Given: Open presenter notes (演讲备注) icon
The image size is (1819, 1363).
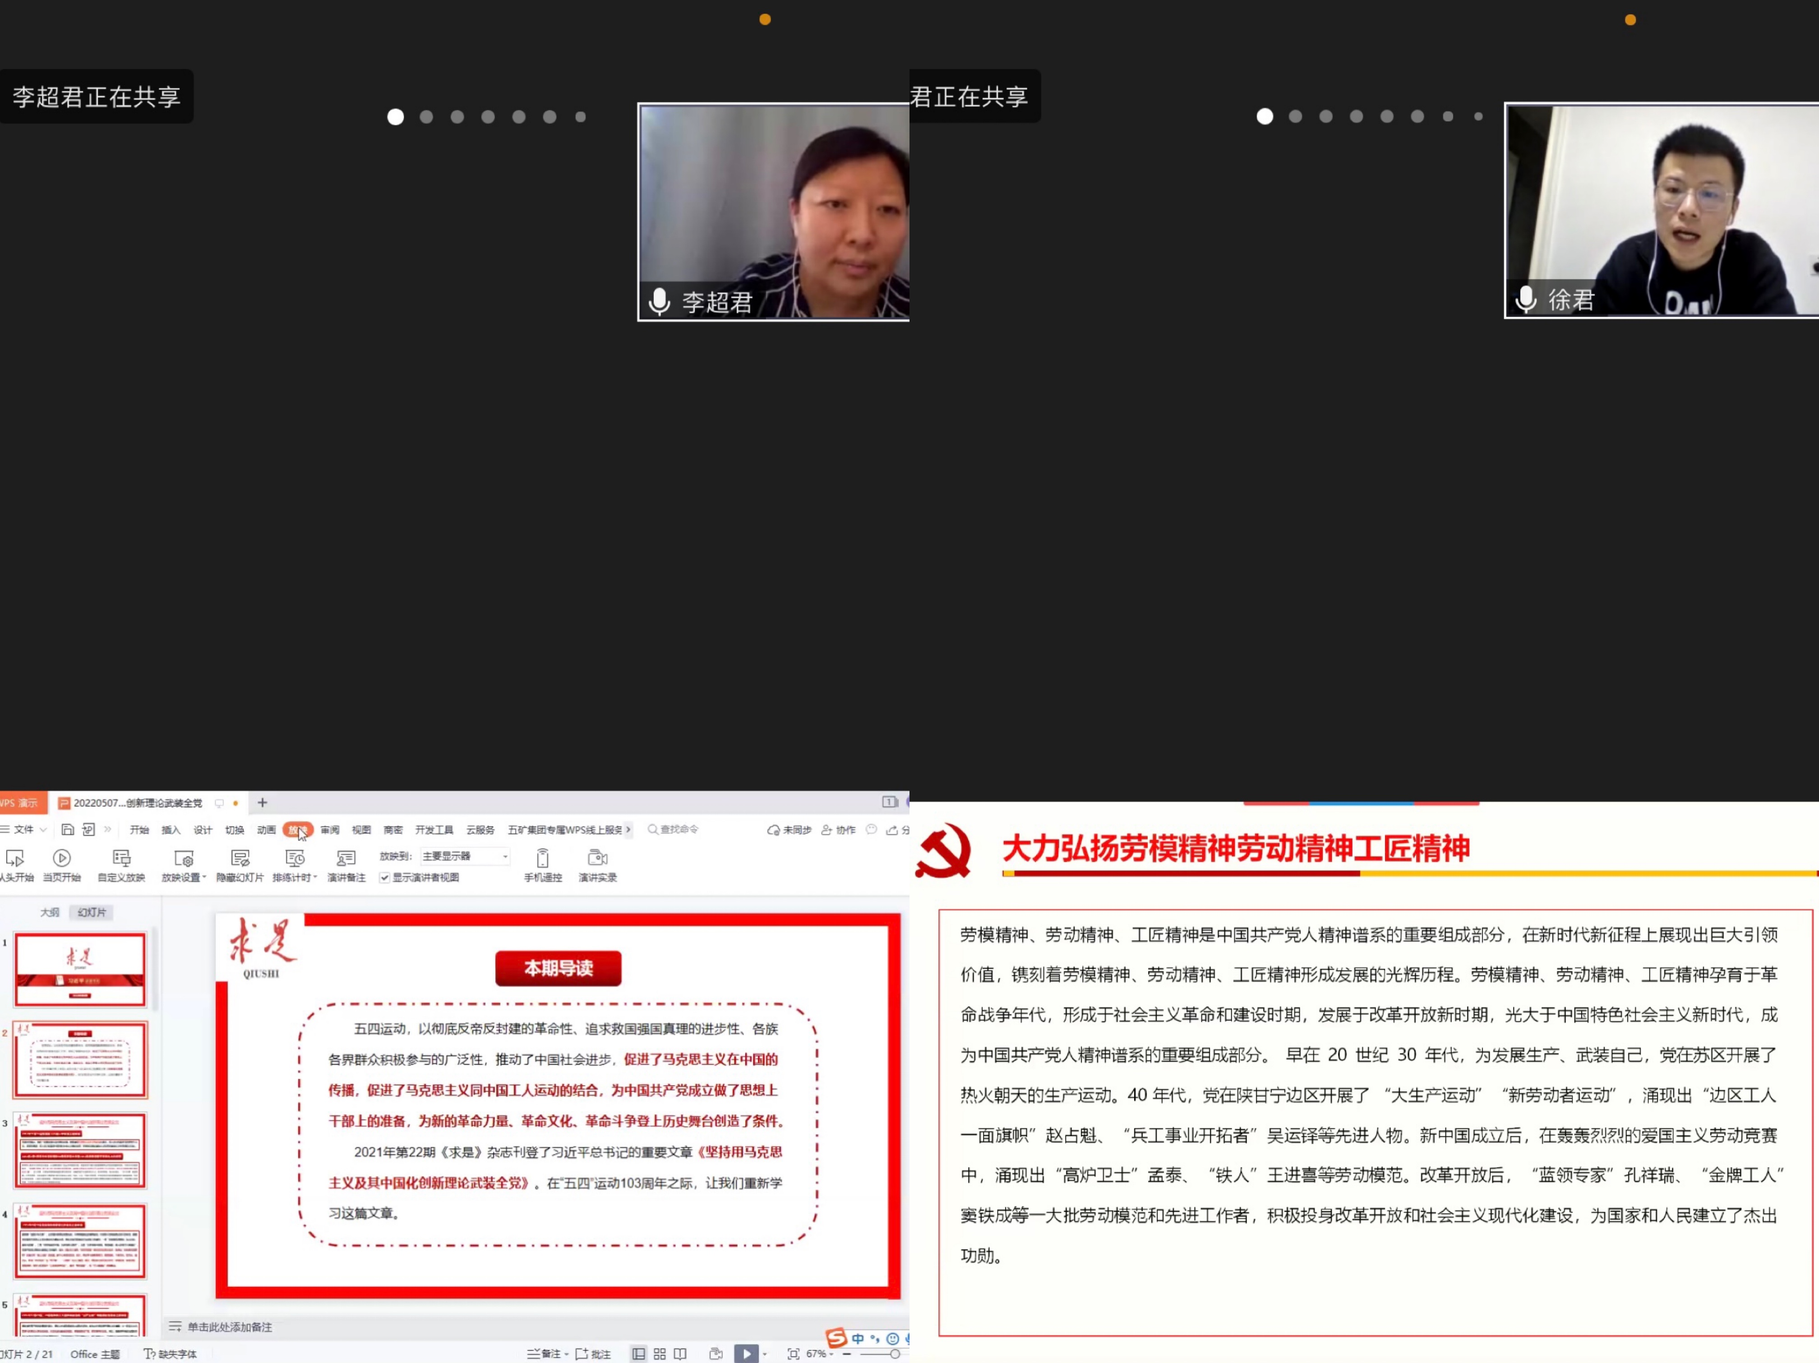Looking at the screenshot, I should [346, 859].
